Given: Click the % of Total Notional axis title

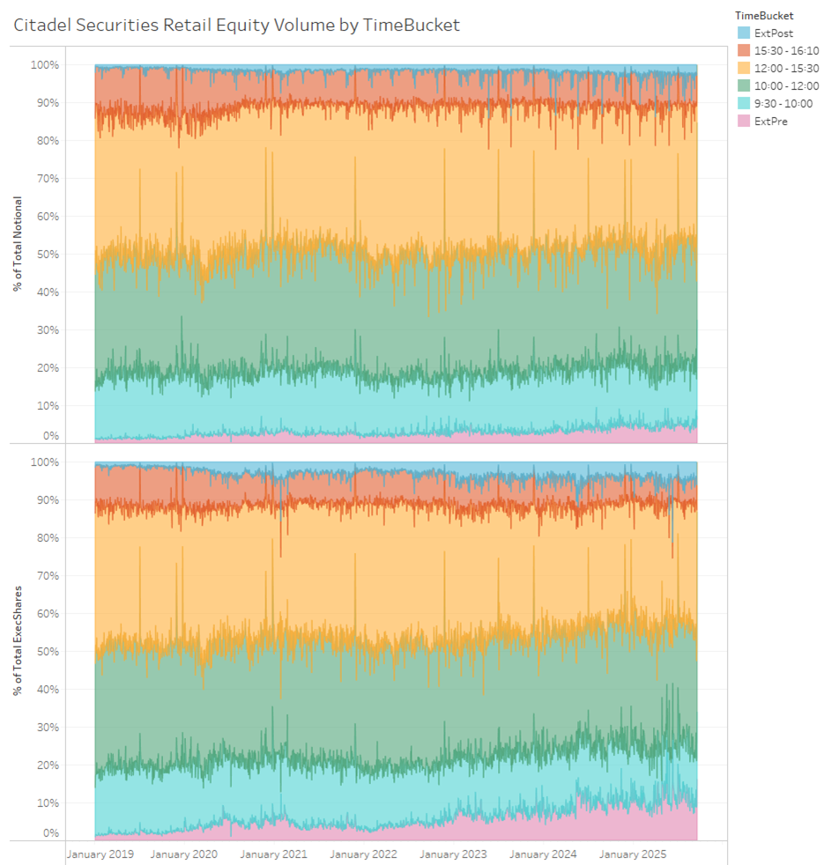Looking at the screenshot, I should (x=18, y=244).
